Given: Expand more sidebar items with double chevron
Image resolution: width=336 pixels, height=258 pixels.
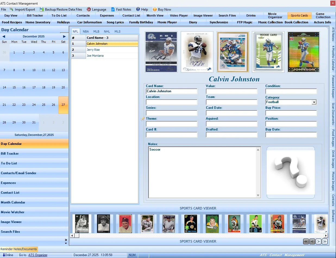Looking at the screenshot, I should [66, 240].
